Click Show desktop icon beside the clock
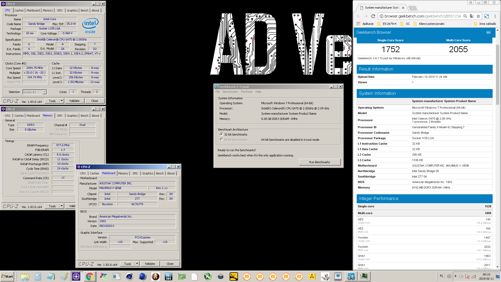Screen dimensions: 501x282 click(498, 277)
